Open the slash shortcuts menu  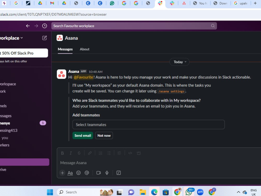118,173
